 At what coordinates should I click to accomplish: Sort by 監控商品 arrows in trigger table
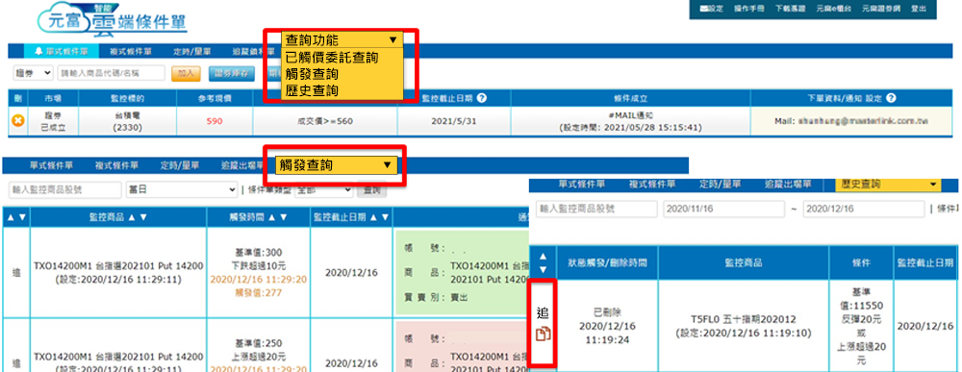(x=139, y=217)
